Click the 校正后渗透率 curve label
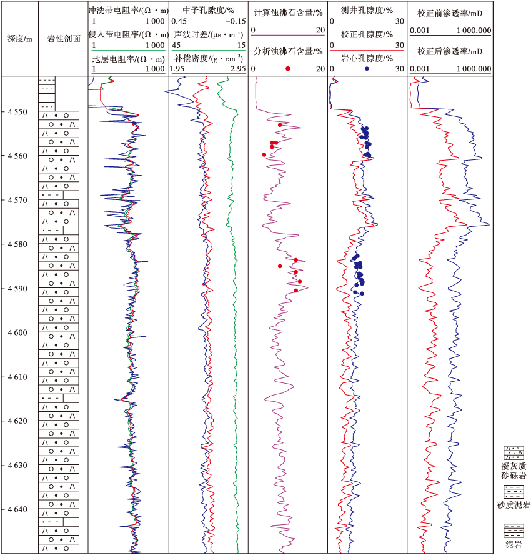531x555 pixels. [x=449, y=51]
